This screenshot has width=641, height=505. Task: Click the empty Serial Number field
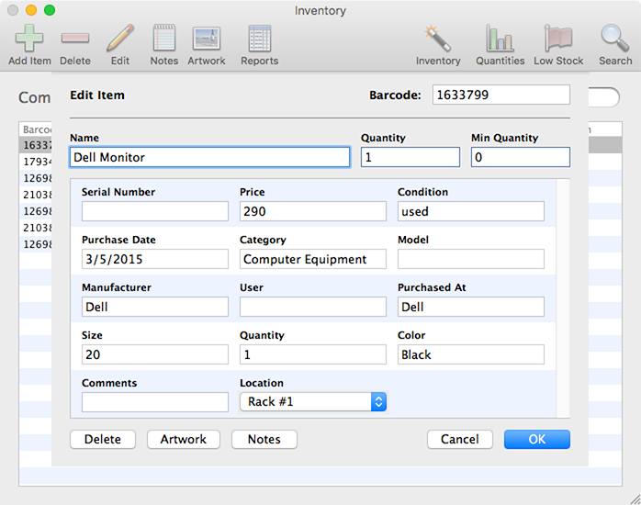[155, 211]
